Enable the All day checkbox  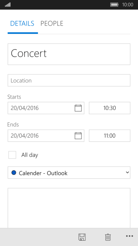click(x=12, y=155)
